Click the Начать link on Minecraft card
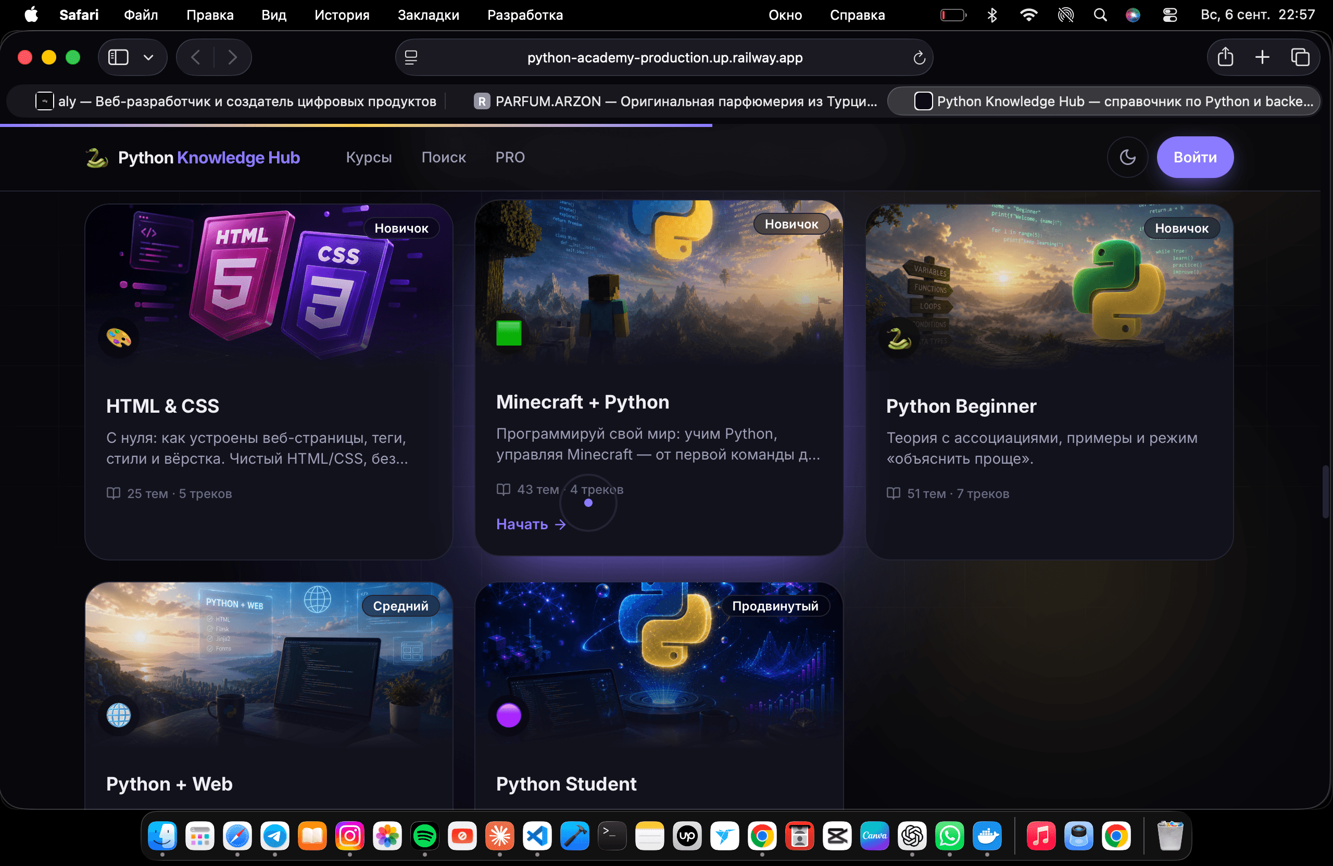Viewport: 1333px width, 866px height. pos(531,524)
